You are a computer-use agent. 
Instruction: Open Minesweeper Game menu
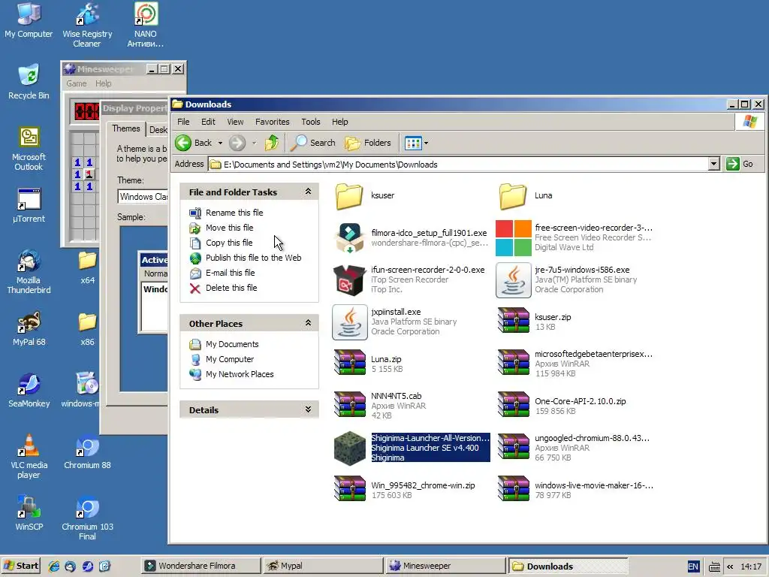pos(77,83)
